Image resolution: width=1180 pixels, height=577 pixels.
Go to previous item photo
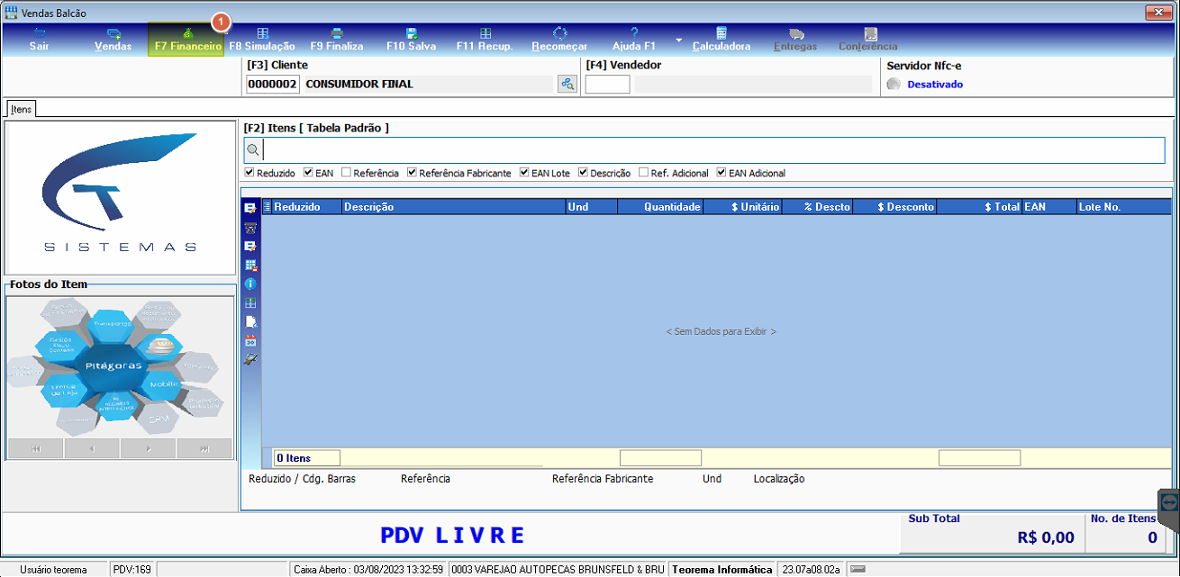point(92,448)
